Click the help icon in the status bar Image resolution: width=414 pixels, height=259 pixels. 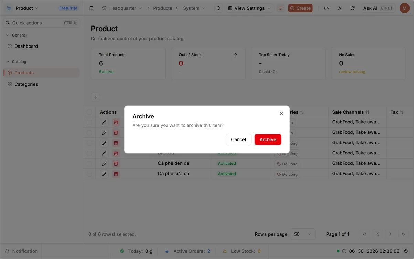tap(406, 251)
